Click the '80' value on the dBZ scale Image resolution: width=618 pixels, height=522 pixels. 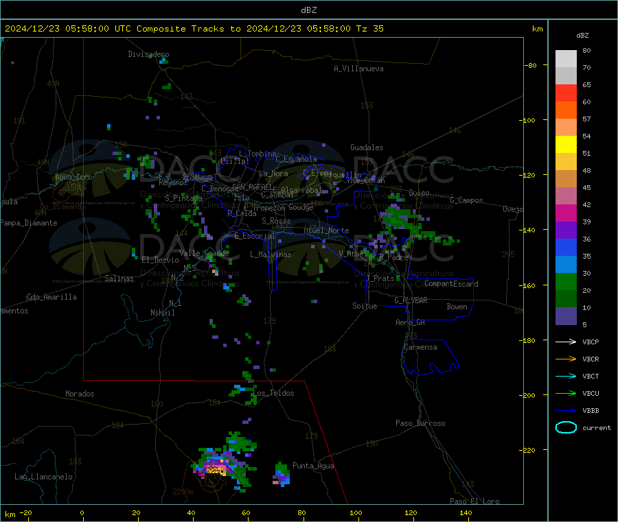pos(586,50)
